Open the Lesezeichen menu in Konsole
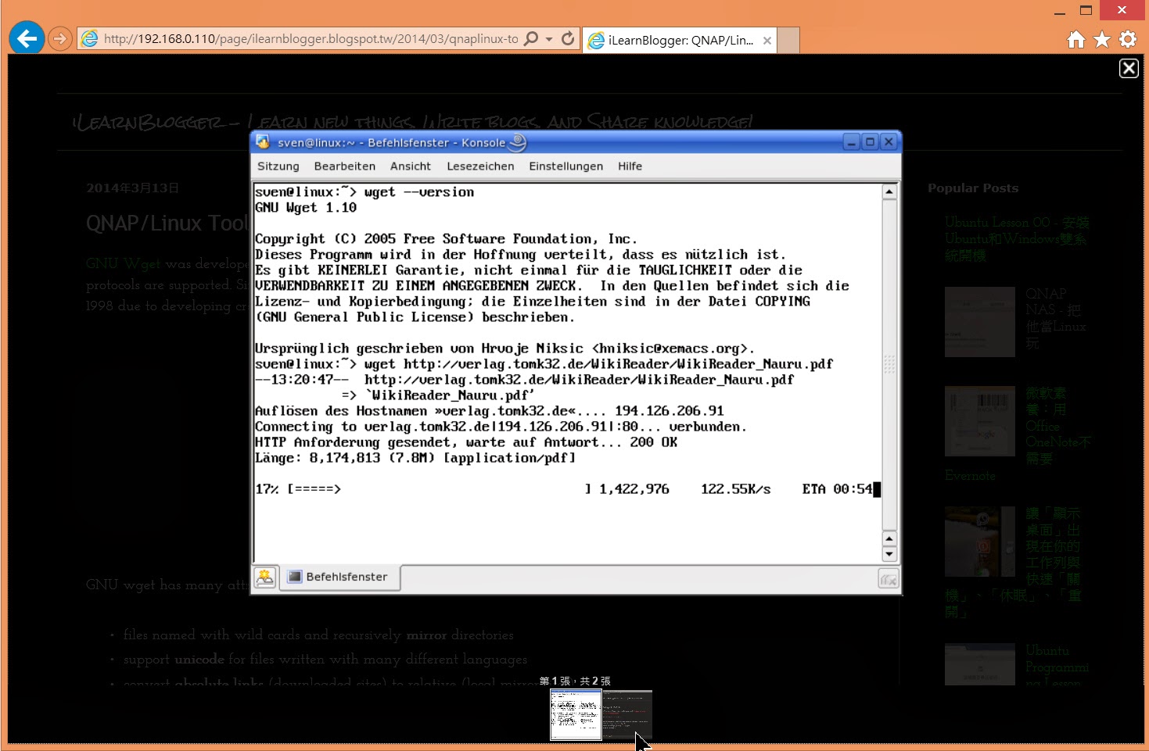This screenshot has height=751, width=1149. (x=480, y=166)
